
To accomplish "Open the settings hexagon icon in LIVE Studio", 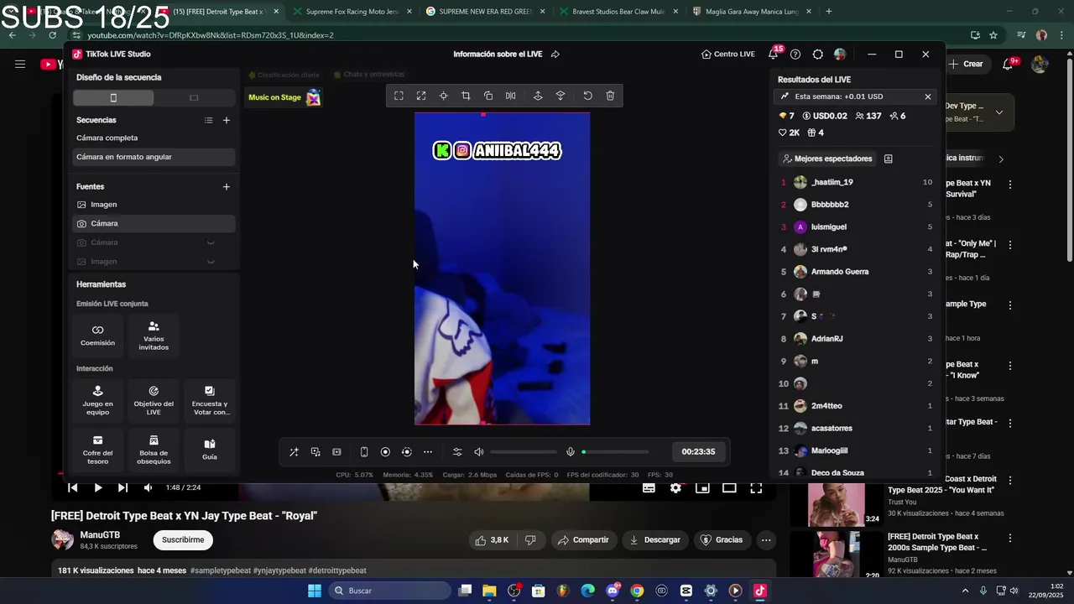I will (818, 55).
